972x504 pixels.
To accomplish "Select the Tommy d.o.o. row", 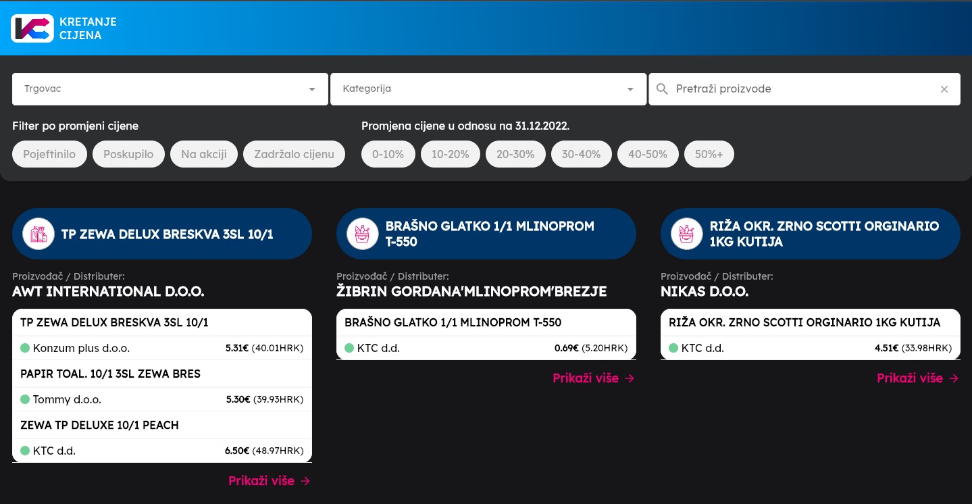I will click(x=162, y=399).
